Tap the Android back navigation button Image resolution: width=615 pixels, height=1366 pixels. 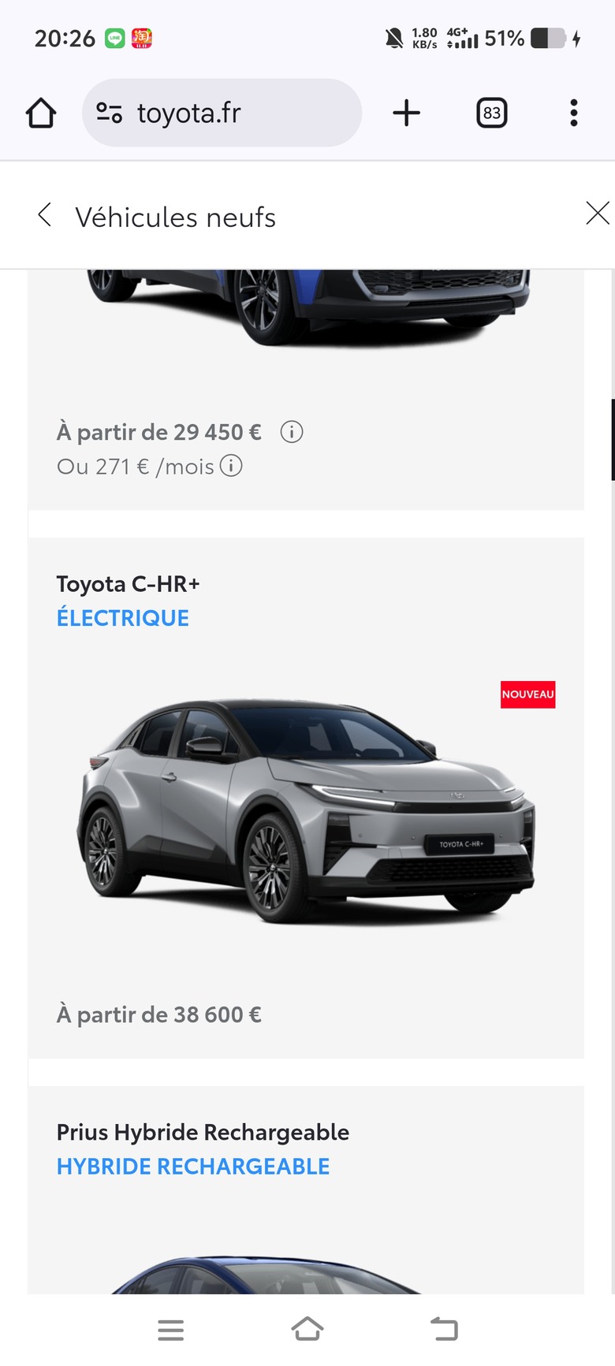444,1329
